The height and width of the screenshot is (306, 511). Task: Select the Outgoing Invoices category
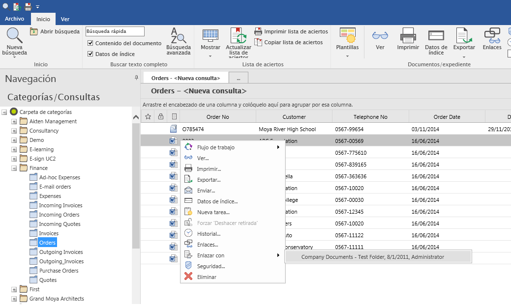61,252
